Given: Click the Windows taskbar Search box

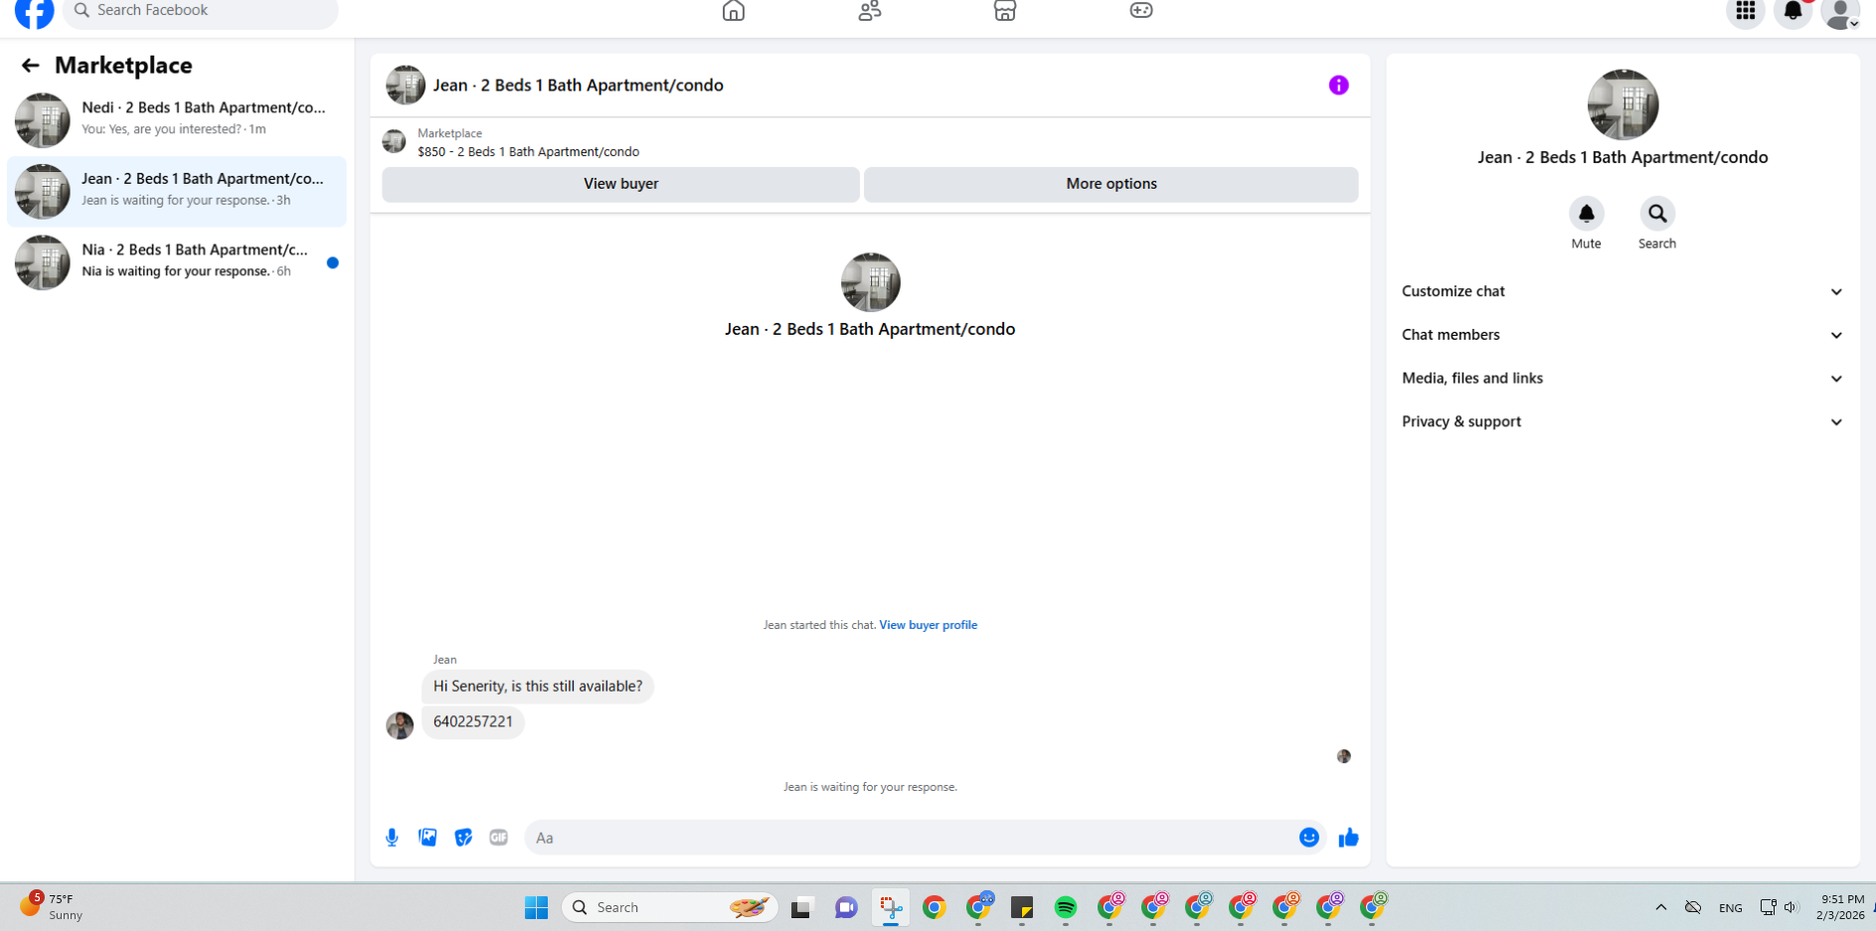Looking at the screenshot, I should pyautogui.click(x=670, y=907).
